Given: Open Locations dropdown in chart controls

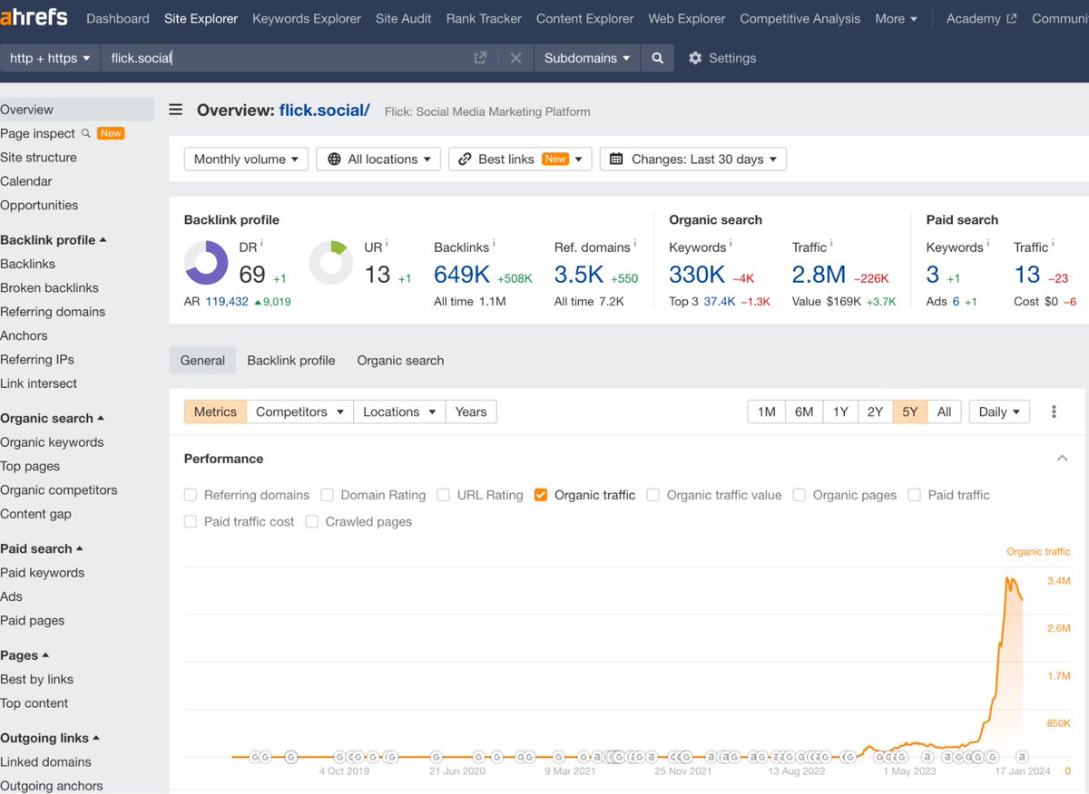Looking at the screenshot, I should (399, 412).
